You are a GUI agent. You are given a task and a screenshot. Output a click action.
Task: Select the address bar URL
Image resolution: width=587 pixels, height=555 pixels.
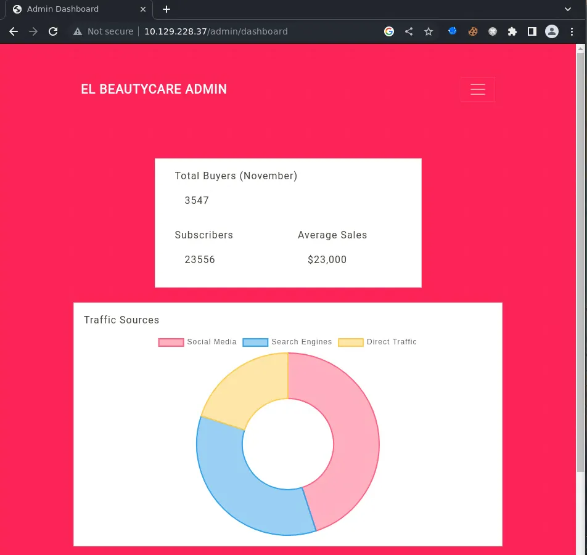(216, 31)
